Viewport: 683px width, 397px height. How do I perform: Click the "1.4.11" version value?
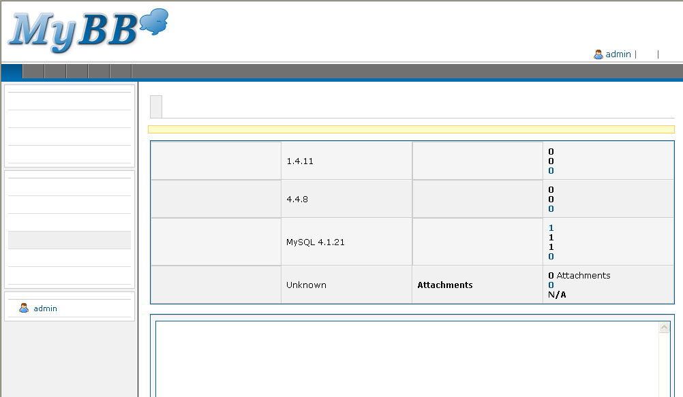tap(300, 161)
